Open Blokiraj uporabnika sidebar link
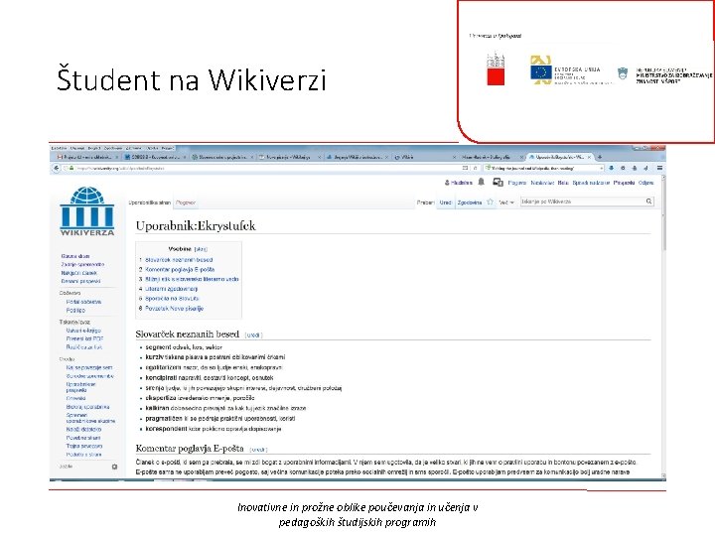The height and width of the screenshot is (536, 715). [x=87, y=407]
